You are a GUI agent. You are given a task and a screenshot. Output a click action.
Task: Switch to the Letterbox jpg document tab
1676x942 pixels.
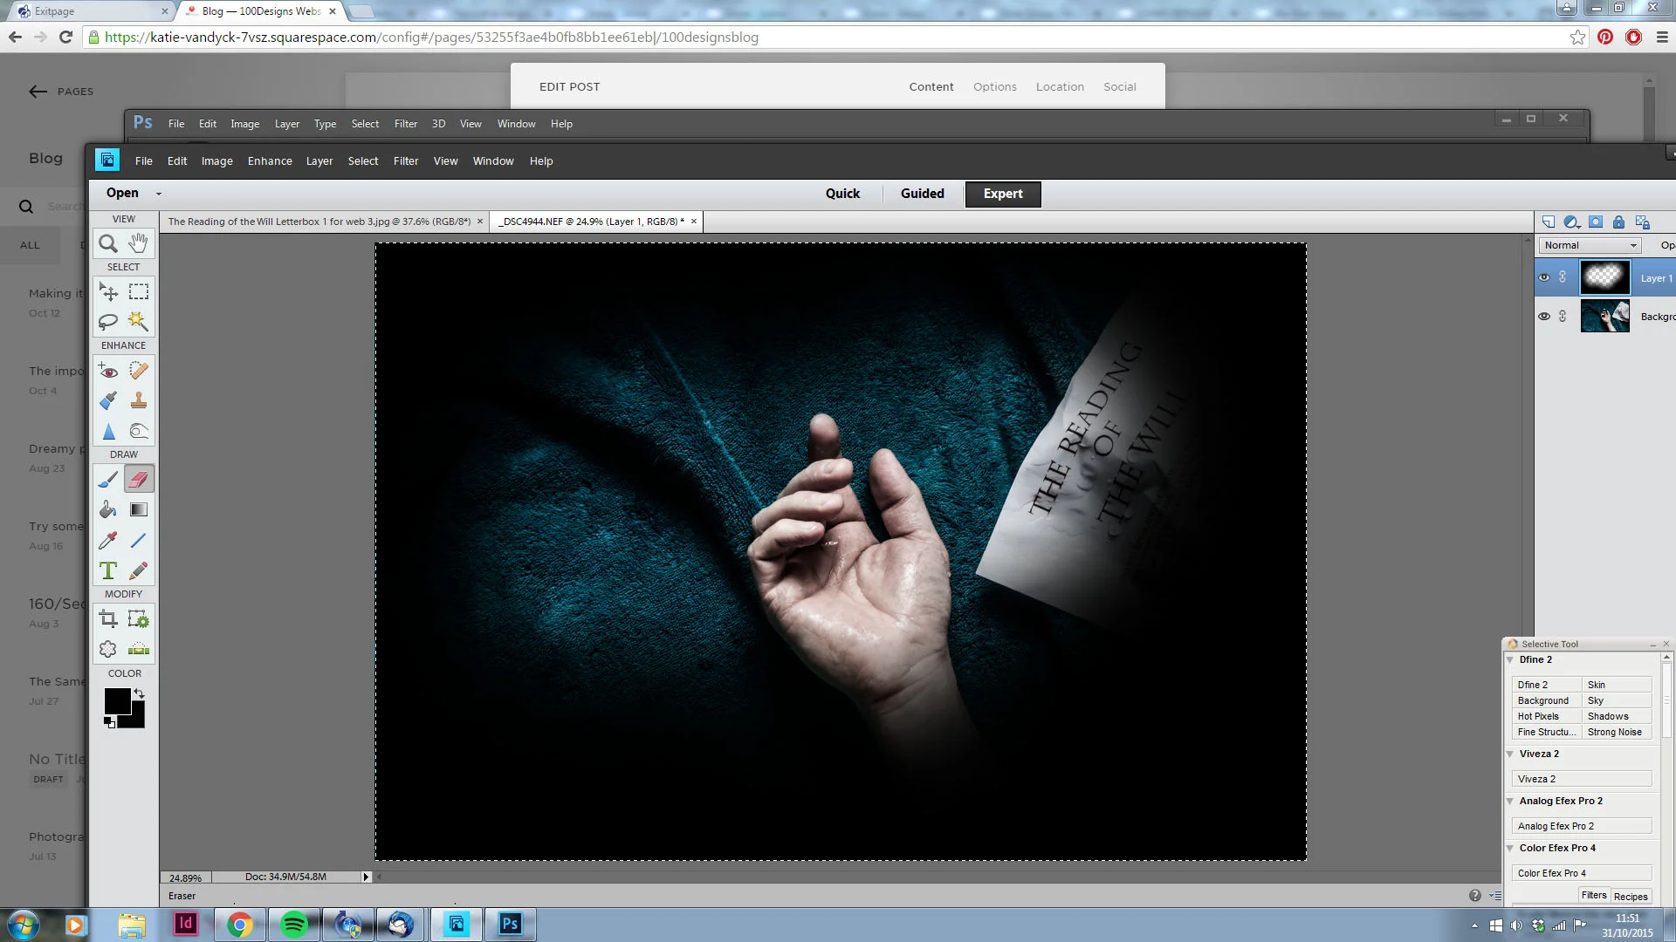319,222
